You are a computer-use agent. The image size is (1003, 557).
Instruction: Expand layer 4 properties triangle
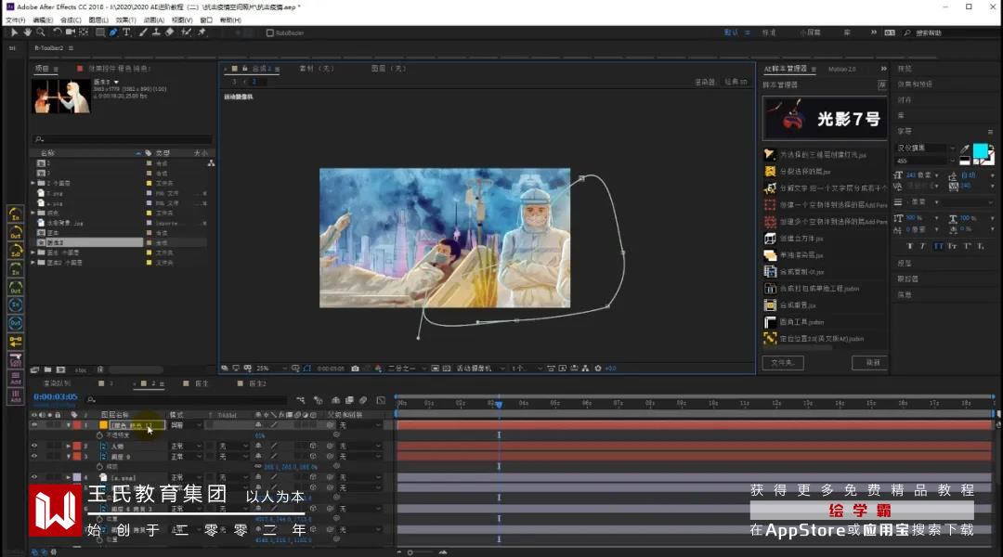tap(69, 477)
